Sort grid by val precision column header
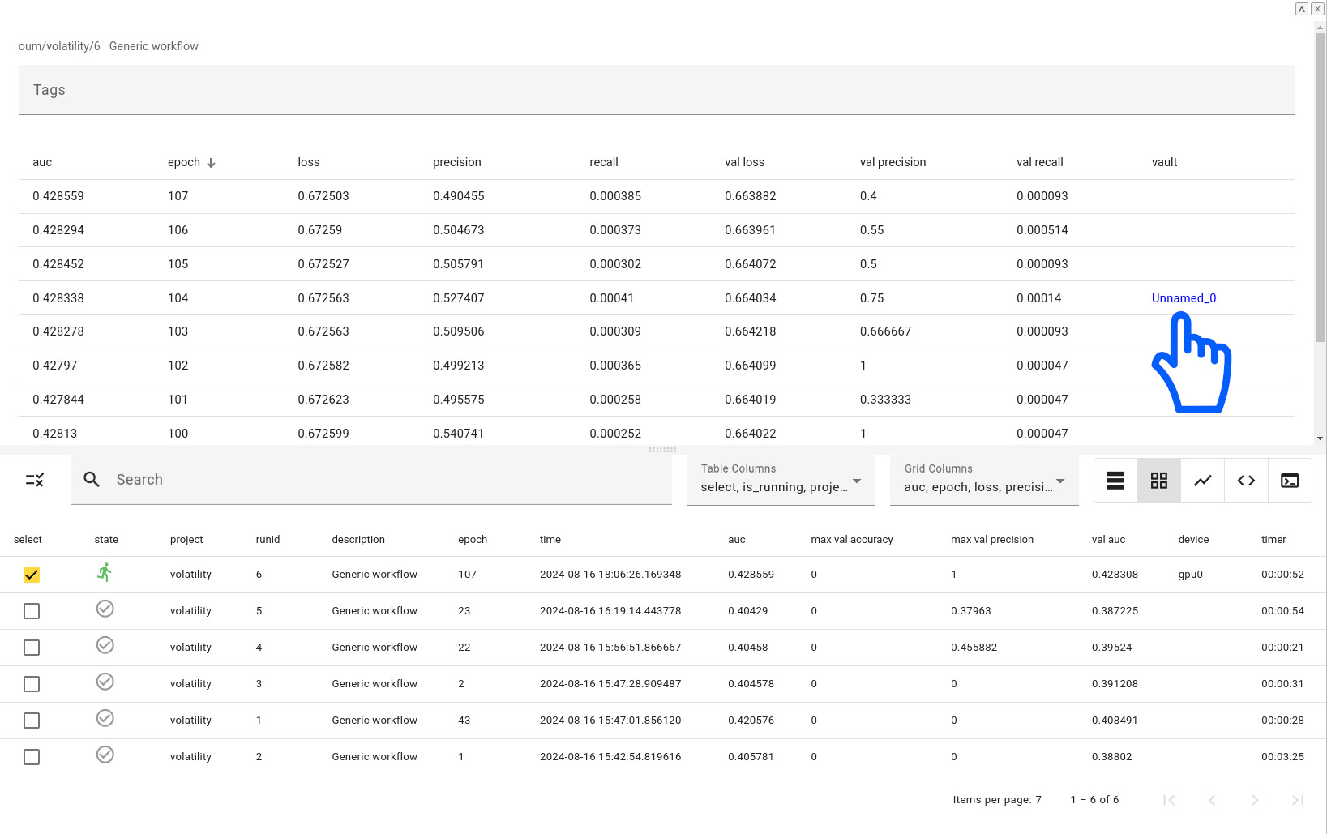1327x834 pixels. (893, 162)
